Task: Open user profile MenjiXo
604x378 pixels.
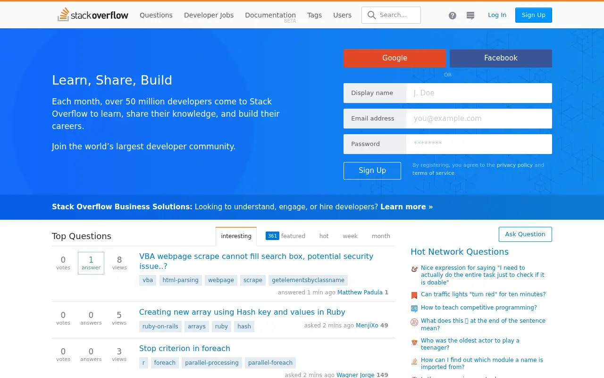Action: click(x=367, y=326)
